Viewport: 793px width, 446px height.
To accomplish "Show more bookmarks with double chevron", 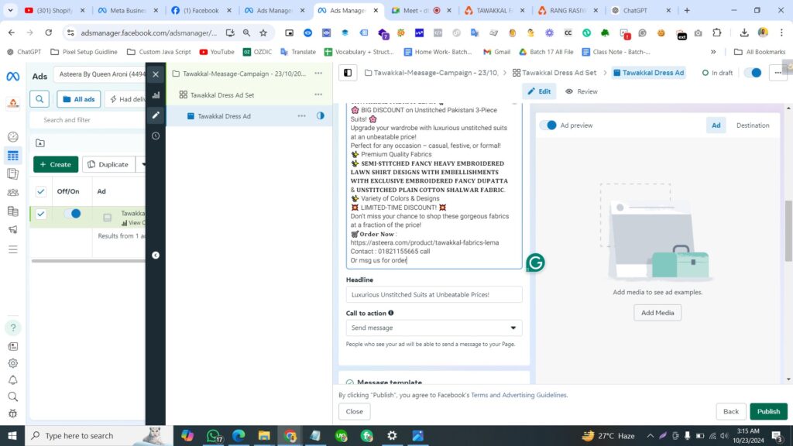I will coord(713,52).
